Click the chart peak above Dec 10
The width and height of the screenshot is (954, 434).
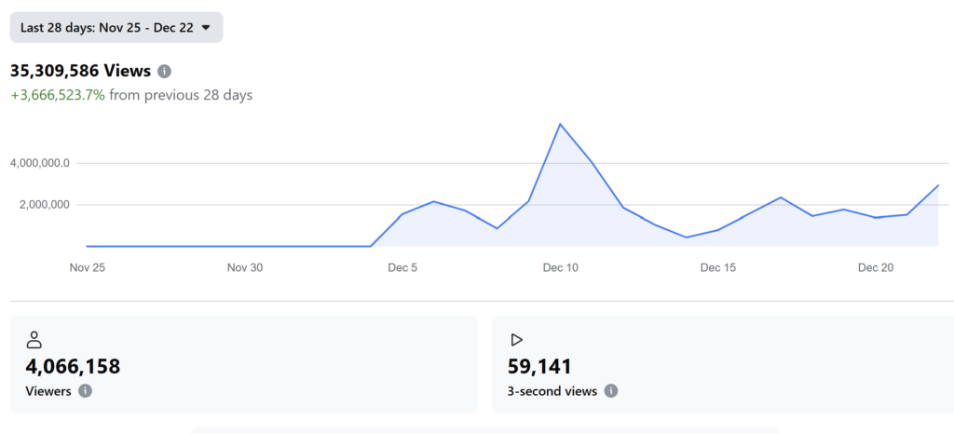[560, 124]
